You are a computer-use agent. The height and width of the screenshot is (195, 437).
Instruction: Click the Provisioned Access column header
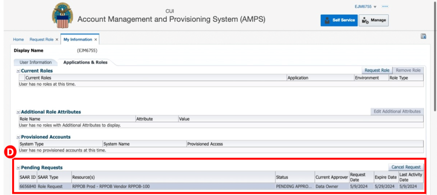coord(305,144)
